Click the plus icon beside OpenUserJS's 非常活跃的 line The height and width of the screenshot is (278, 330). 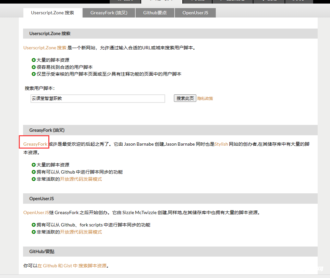[33, 232]
